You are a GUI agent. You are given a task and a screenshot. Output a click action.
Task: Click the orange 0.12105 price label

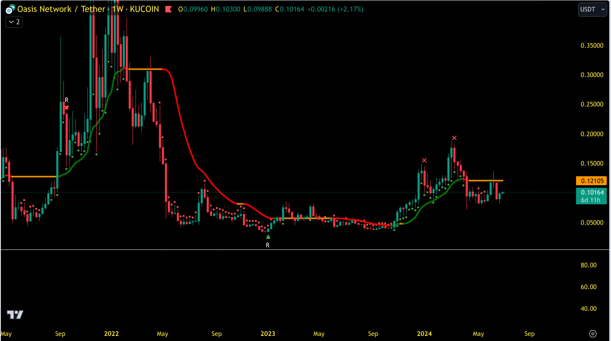tap(591, 181)
